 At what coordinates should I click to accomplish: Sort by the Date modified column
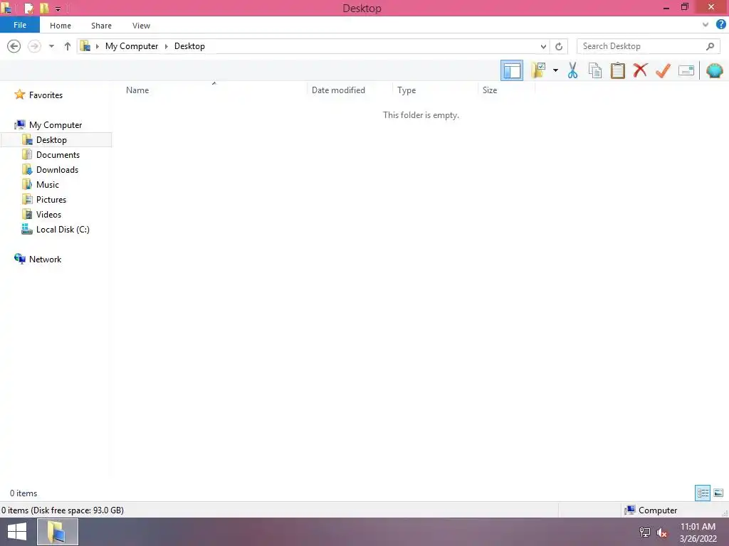click(x=338, y=90)
